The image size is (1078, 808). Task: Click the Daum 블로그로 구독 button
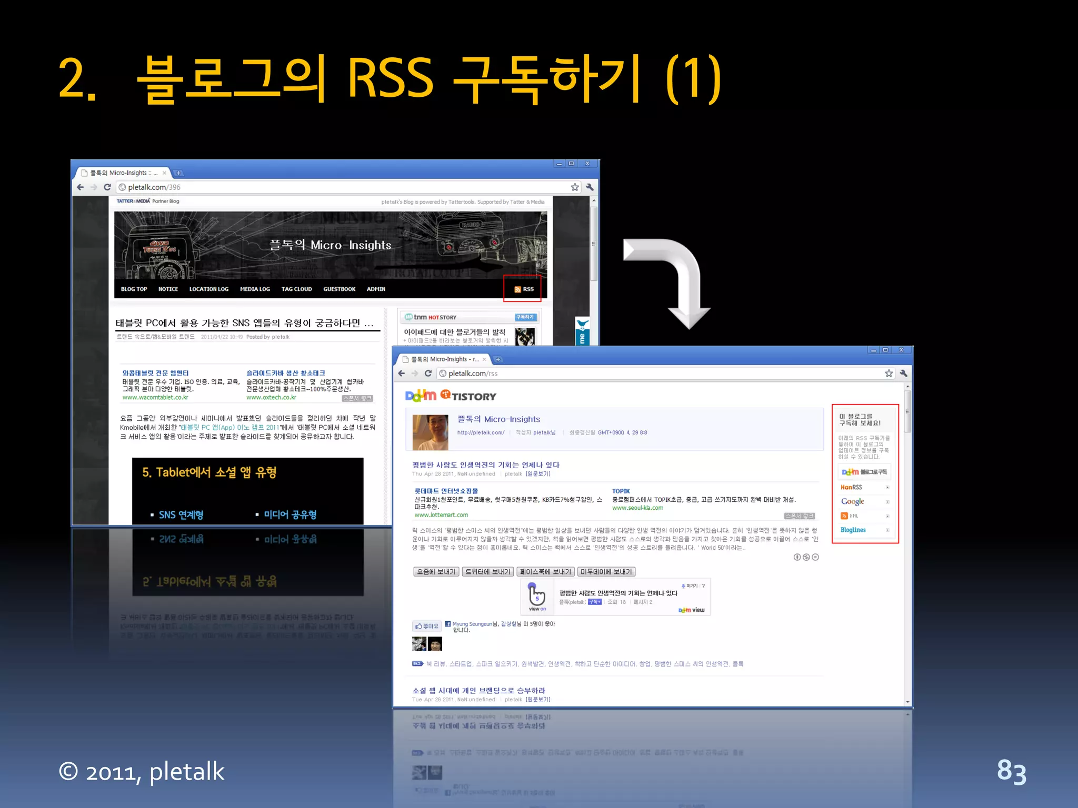(x=864, y=472)
